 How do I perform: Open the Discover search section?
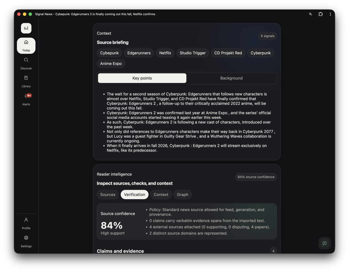26,64
